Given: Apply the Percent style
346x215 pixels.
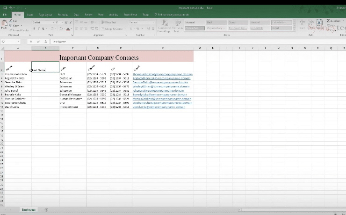Looking at the screenshot, I should click(x=137, y=29).
